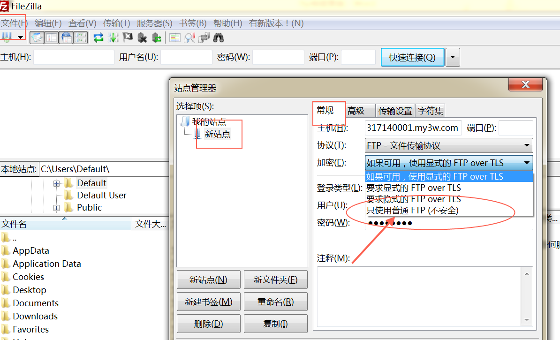The width and height of the screenshot is (560, 340).
Task: Open the Site Manager dropdown arrow in toolbar
Action: click(20, 38)
